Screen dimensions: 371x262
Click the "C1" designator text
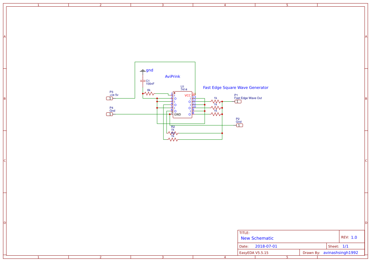point(148,81)
